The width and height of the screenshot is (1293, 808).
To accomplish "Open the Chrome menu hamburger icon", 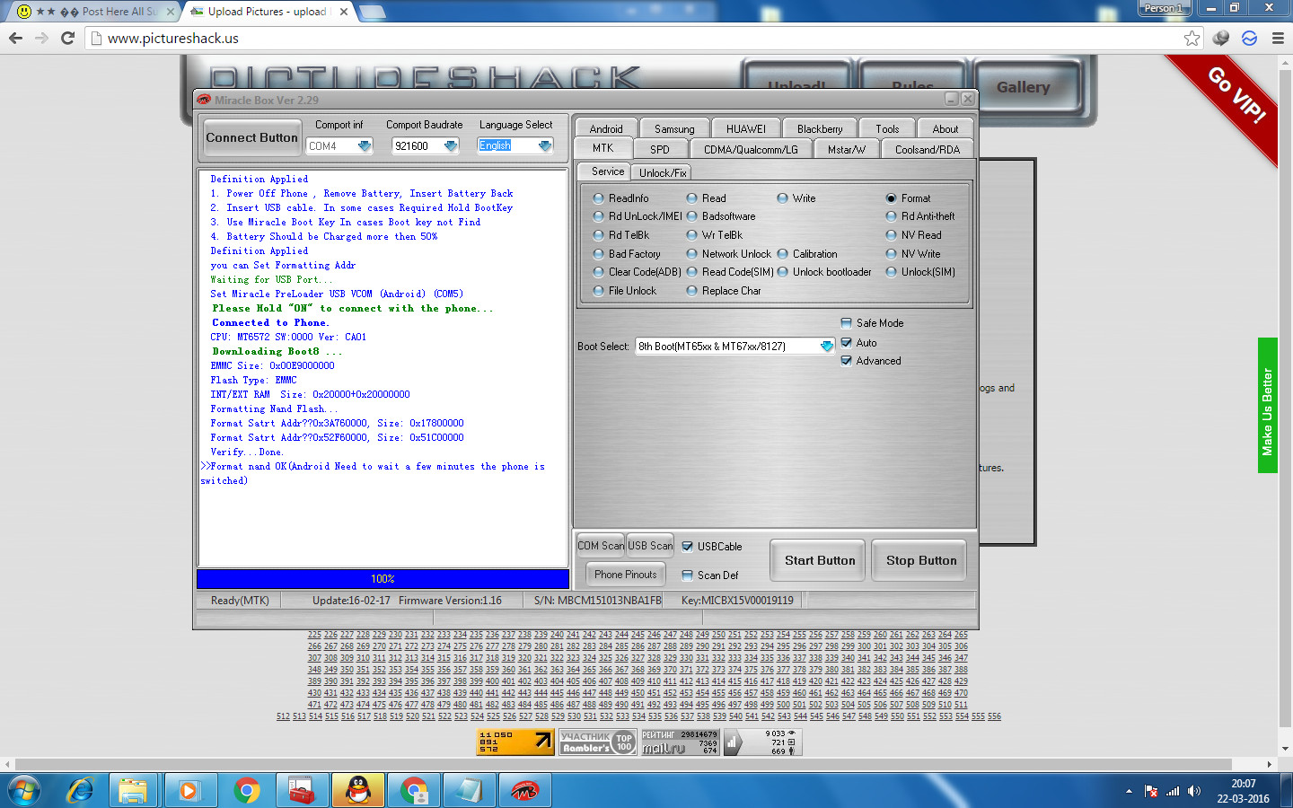I will pyautogui.click(x=1278, y=38).
